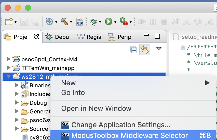Select the psoc6pdl_Cortex-M4 project
217x140 pixels.
click(x=49, y=59)
